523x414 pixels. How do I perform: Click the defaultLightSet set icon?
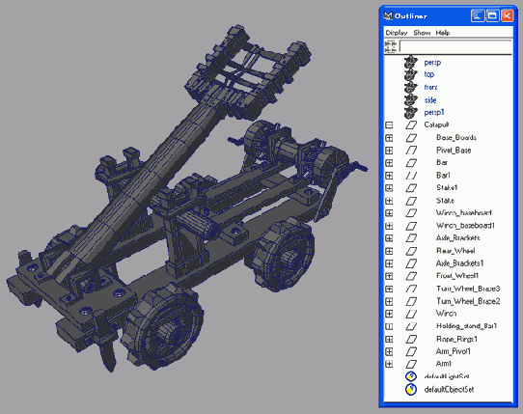coord(411,376)
